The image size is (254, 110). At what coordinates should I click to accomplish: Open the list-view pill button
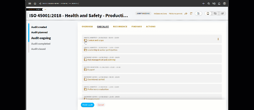198,14
